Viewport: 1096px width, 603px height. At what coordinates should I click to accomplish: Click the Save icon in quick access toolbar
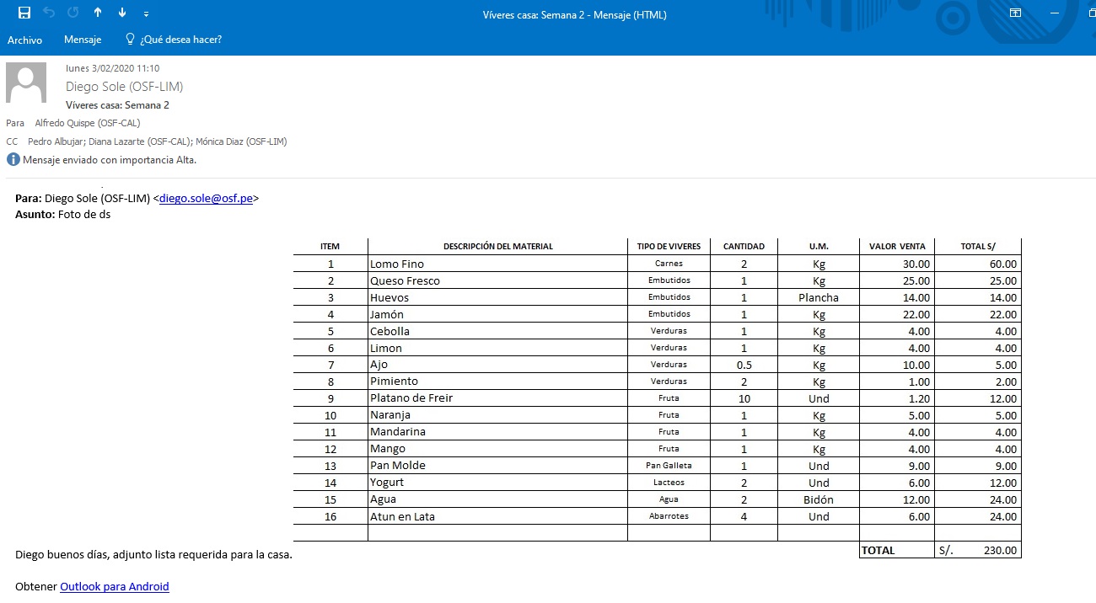(x=24, y=13)
